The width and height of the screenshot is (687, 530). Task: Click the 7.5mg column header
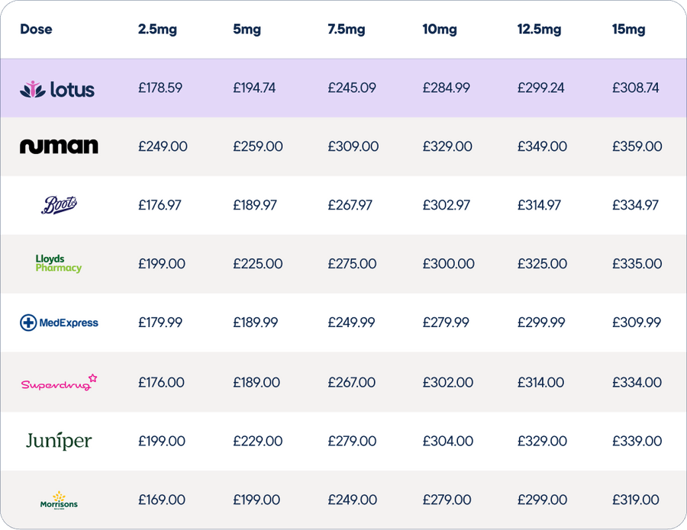346,30
